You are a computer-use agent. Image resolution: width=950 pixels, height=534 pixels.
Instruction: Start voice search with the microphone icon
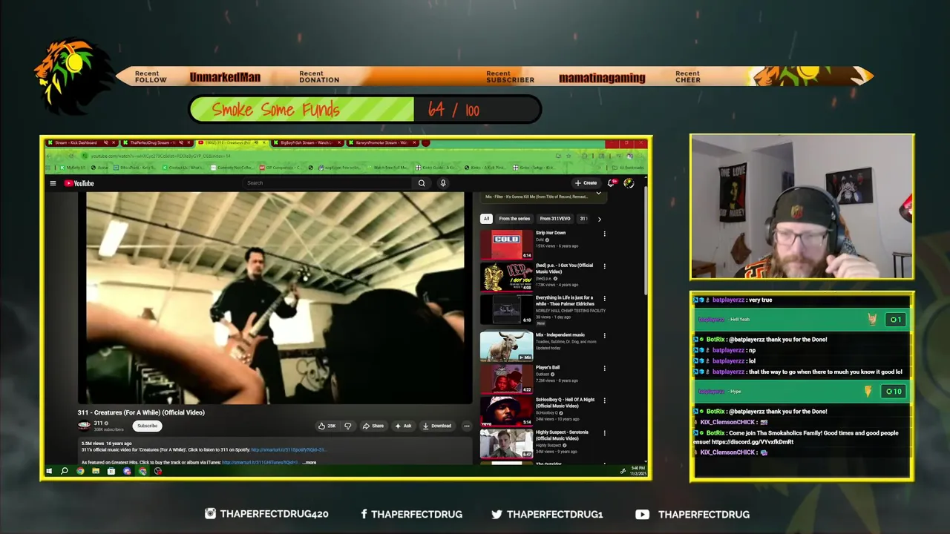(x=443, y=183)
